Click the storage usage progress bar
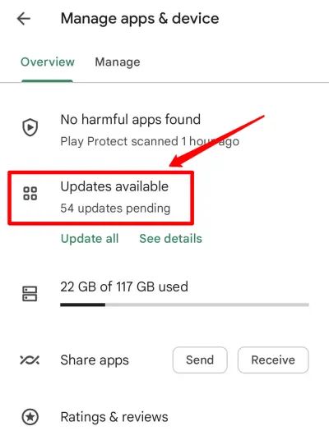Screen dimensions: 329x440 [x=184, y=305]
